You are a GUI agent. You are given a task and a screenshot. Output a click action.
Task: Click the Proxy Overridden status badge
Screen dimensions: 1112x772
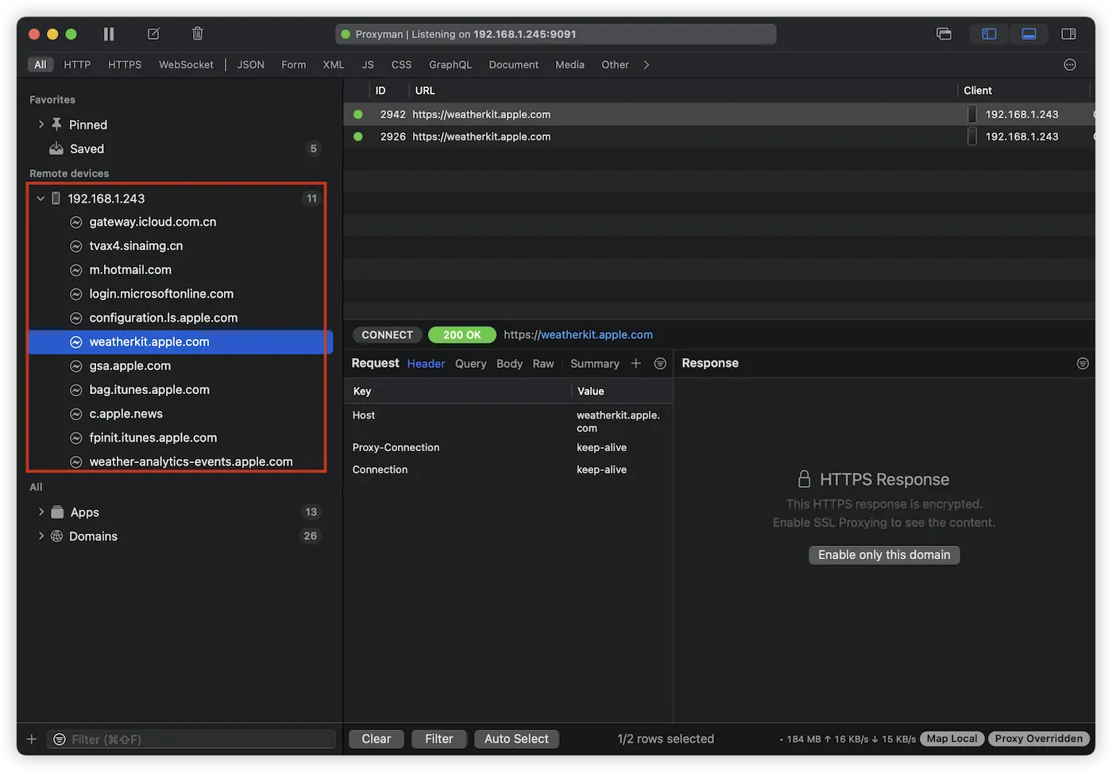point(1039,739)
